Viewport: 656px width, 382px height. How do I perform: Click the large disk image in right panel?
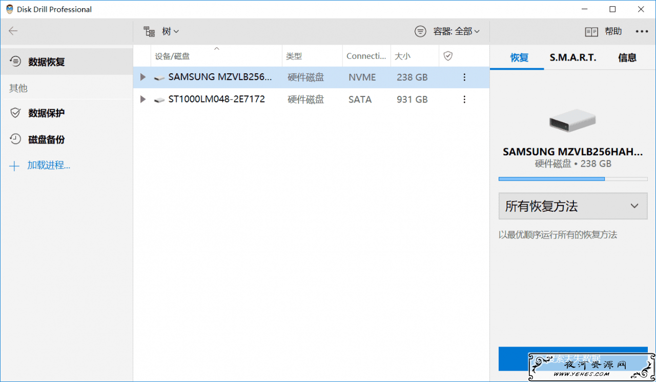[x=572, y=120]
